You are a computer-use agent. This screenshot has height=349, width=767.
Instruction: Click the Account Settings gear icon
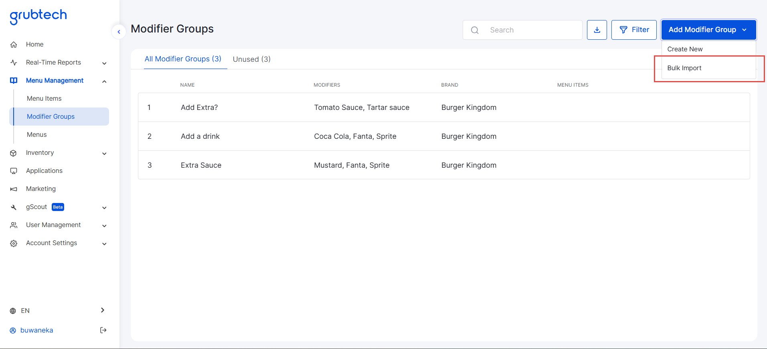(14, 243)
